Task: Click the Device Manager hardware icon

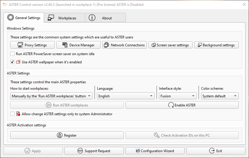Action: coord(65,45)
